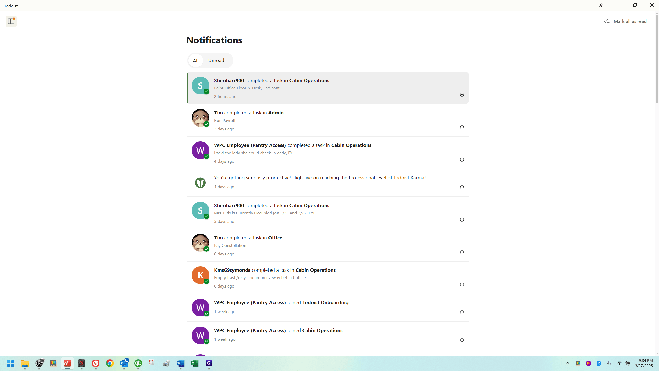Click the vertical scrollbar thumb
659x371 pixels.
[657, 59]
